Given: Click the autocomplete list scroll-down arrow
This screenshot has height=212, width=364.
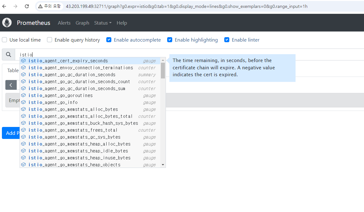Looking at the screenshot, I should point(163,165).
